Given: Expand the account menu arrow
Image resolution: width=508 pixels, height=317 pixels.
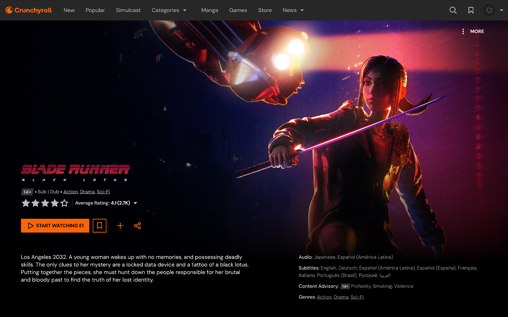Looking at the screenshot, I should click(502, 10).
